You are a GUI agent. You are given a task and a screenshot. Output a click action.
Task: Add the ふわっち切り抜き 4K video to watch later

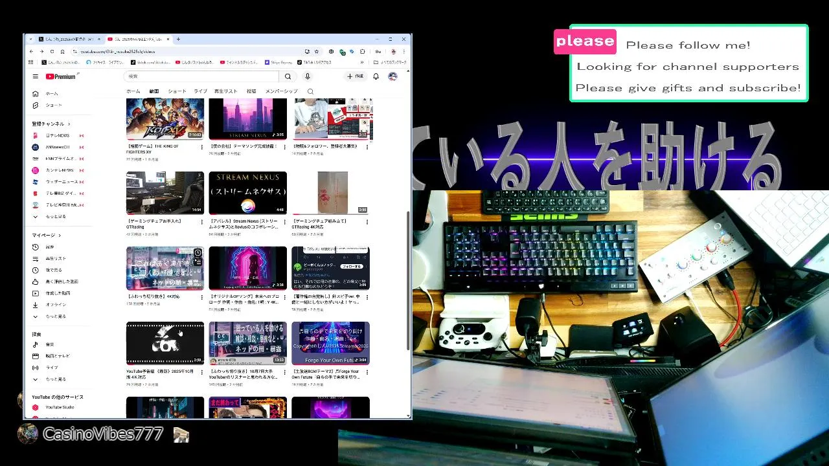click(x=198, y=252)
